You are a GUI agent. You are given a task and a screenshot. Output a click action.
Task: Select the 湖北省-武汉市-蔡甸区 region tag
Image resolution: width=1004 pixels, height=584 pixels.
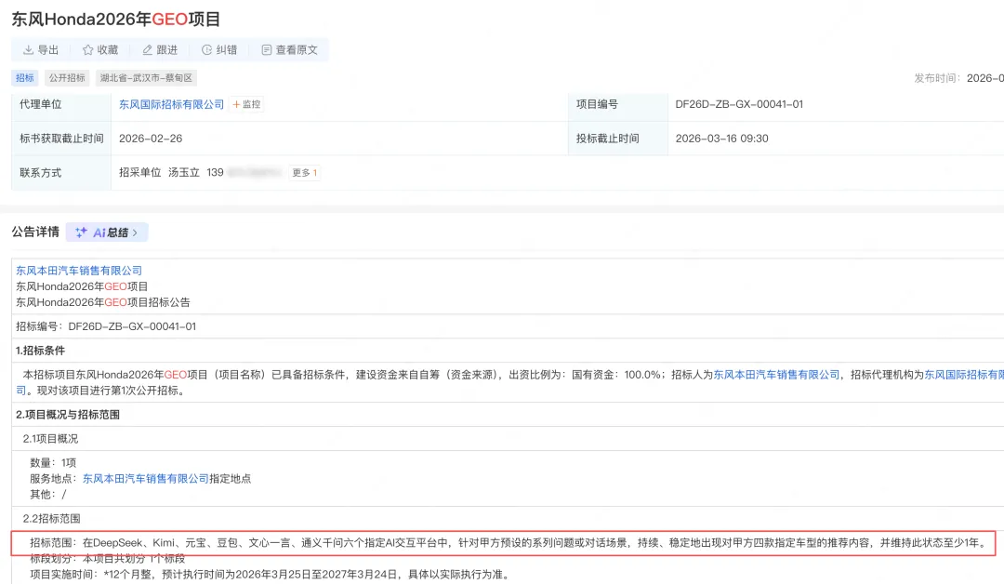click(x=146, y=78)
